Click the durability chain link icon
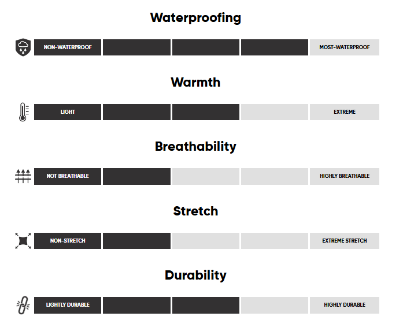The image size is (403, 320). pyautogui.click(x=23, y=305)
